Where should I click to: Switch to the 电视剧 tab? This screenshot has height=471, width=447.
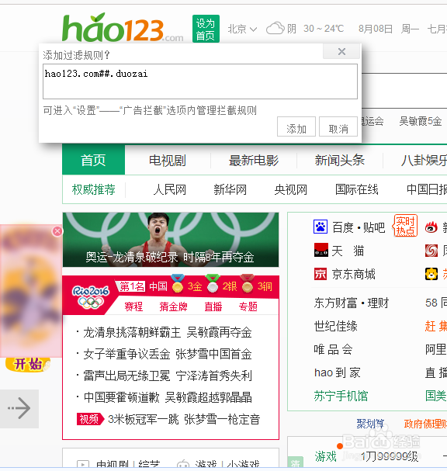(x=168, y=161)
